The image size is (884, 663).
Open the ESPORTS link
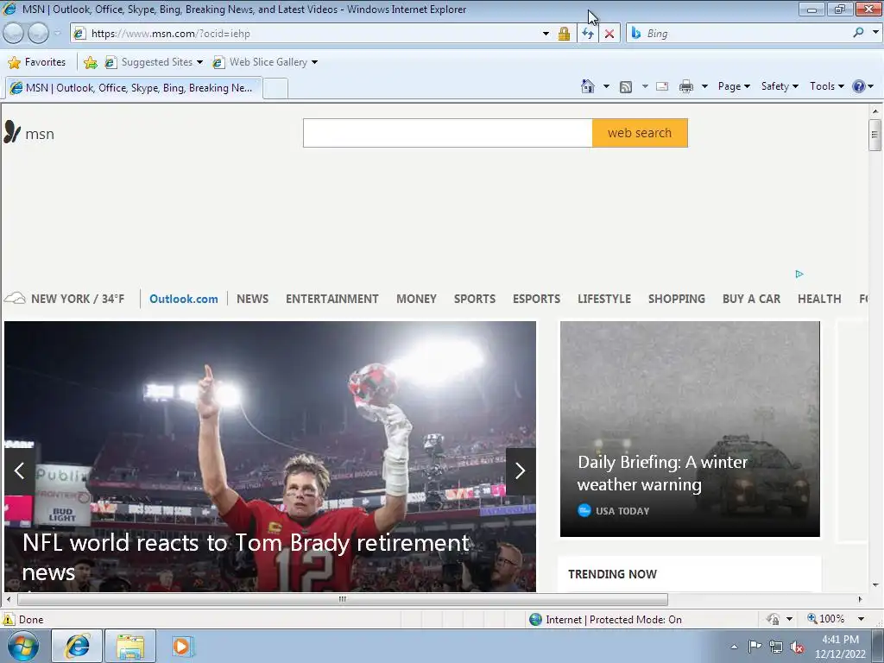tap(536, 299)
